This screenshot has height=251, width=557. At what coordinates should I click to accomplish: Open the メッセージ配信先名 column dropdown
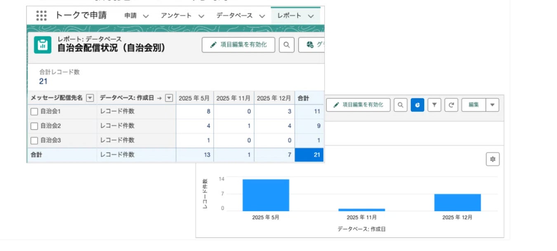pyautogui.click(x=90, y=98)
